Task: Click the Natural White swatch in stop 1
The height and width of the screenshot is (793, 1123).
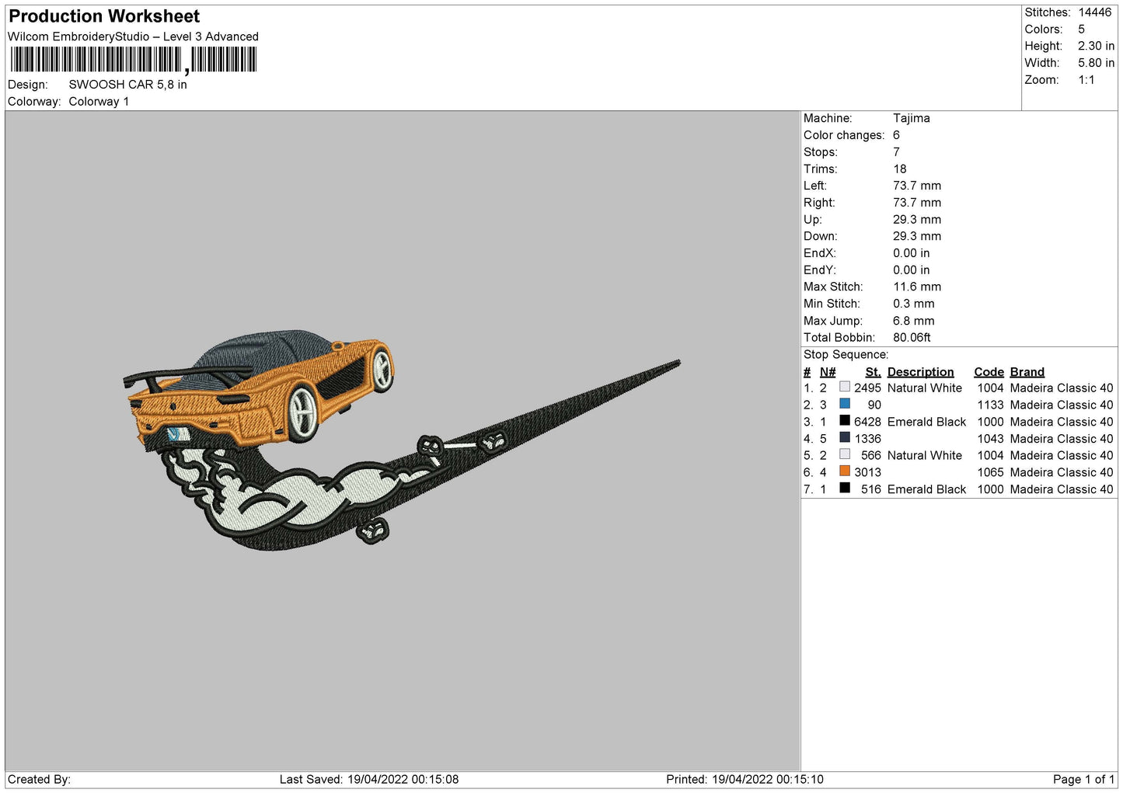Action: pos(845,387)
